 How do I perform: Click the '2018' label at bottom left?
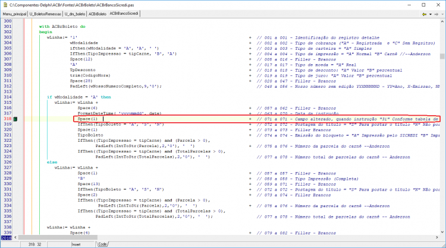coord(7,238)
